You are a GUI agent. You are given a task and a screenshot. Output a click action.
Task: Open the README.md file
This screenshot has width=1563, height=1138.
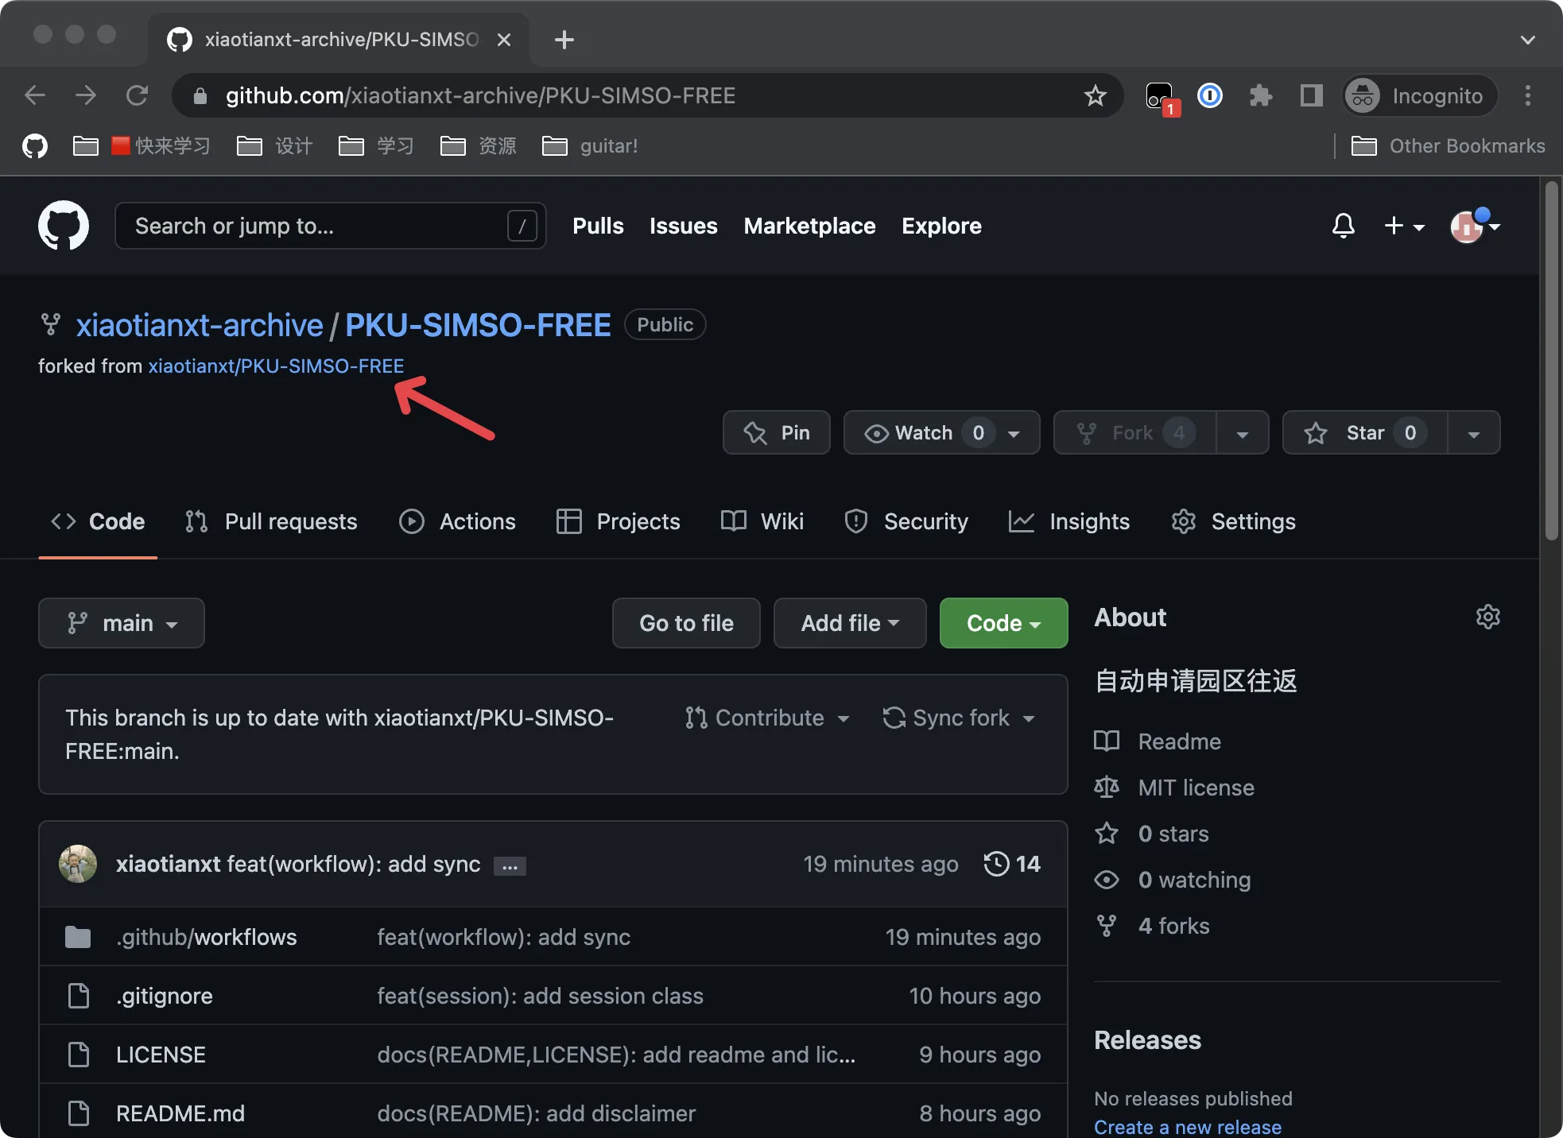(180, 1114)
